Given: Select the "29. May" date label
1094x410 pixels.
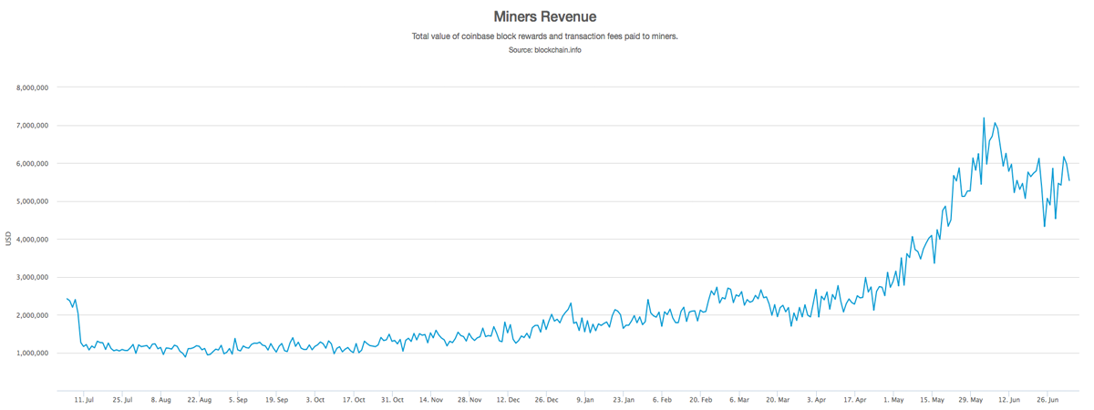Looking at the screenshot, I should [971, 399].
